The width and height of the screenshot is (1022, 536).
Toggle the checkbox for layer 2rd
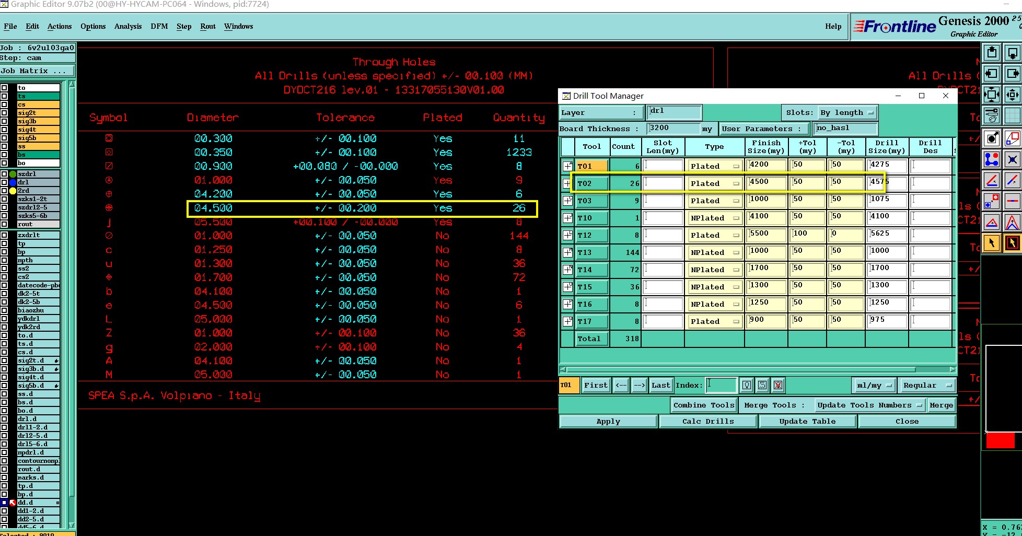4,191
